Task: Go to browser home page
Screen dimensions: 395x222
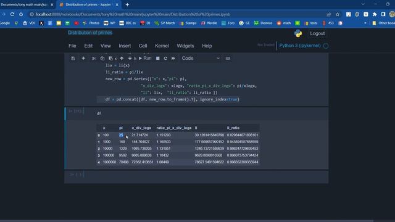Action: pyautogui.click(x=21, y=14)
